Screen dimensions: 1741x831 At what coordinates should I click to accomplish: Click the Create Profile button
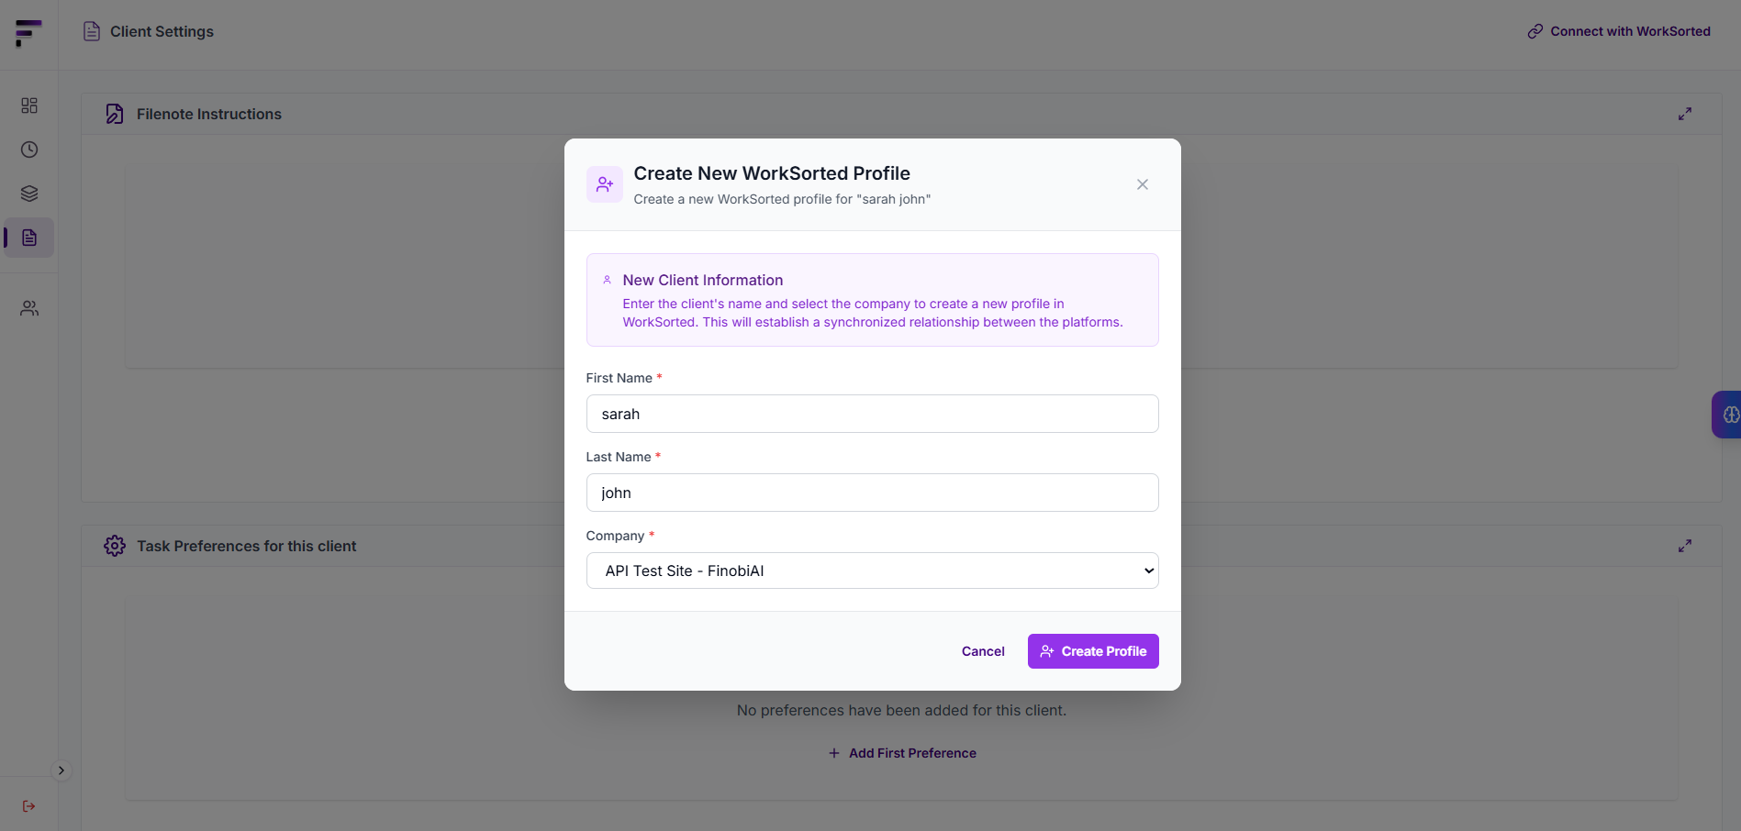click(x=1092, y=651)
